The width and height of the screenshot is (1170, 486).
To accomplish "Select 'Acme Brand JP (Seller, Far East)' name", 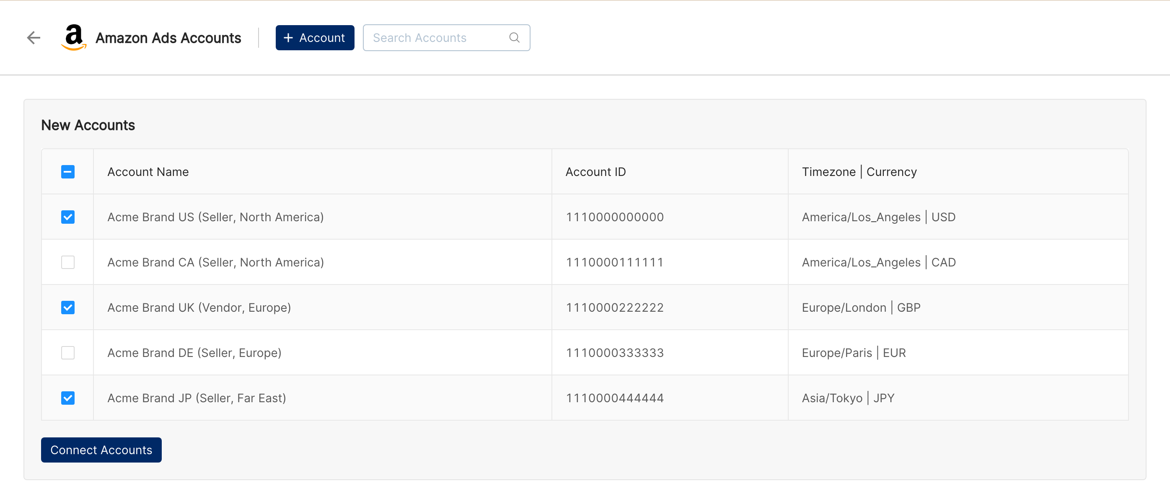I will pyautogui.click(x=197, y=398).
